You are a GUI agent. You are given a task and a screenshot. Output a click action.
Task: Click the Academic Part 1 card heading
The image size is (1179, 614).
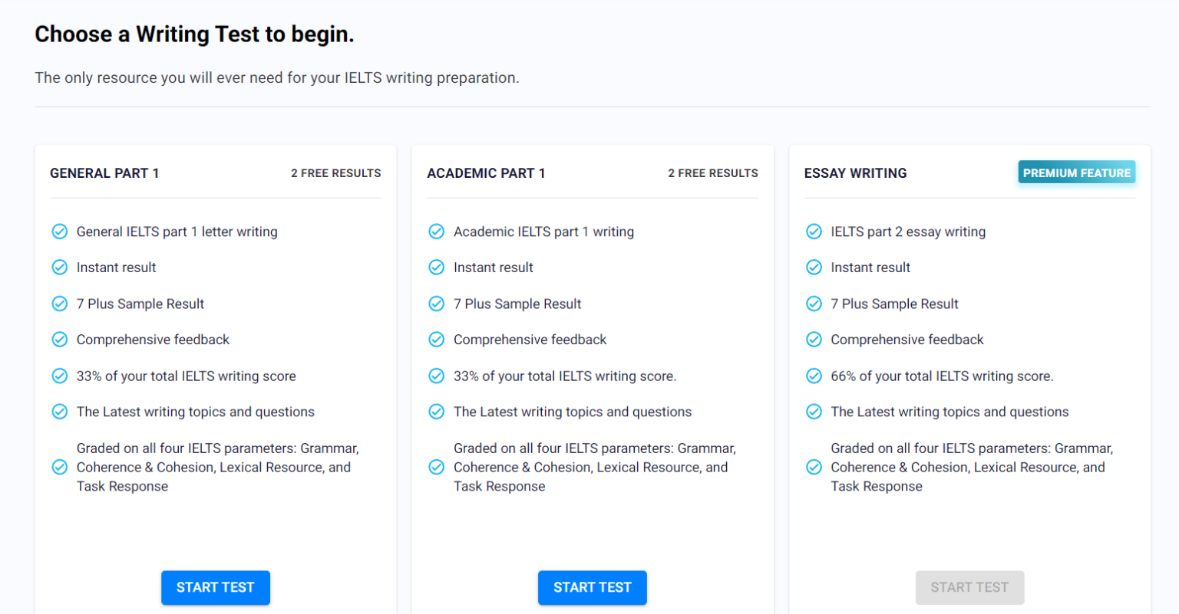pos(486,173)
